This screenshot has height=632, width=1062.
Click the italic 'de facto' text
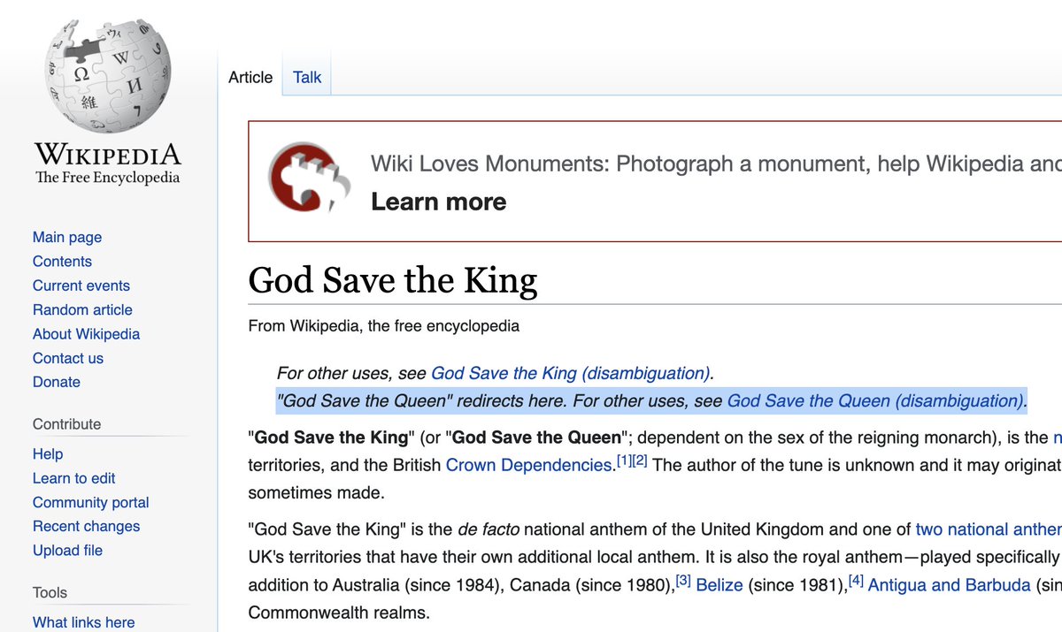point(489,529)
